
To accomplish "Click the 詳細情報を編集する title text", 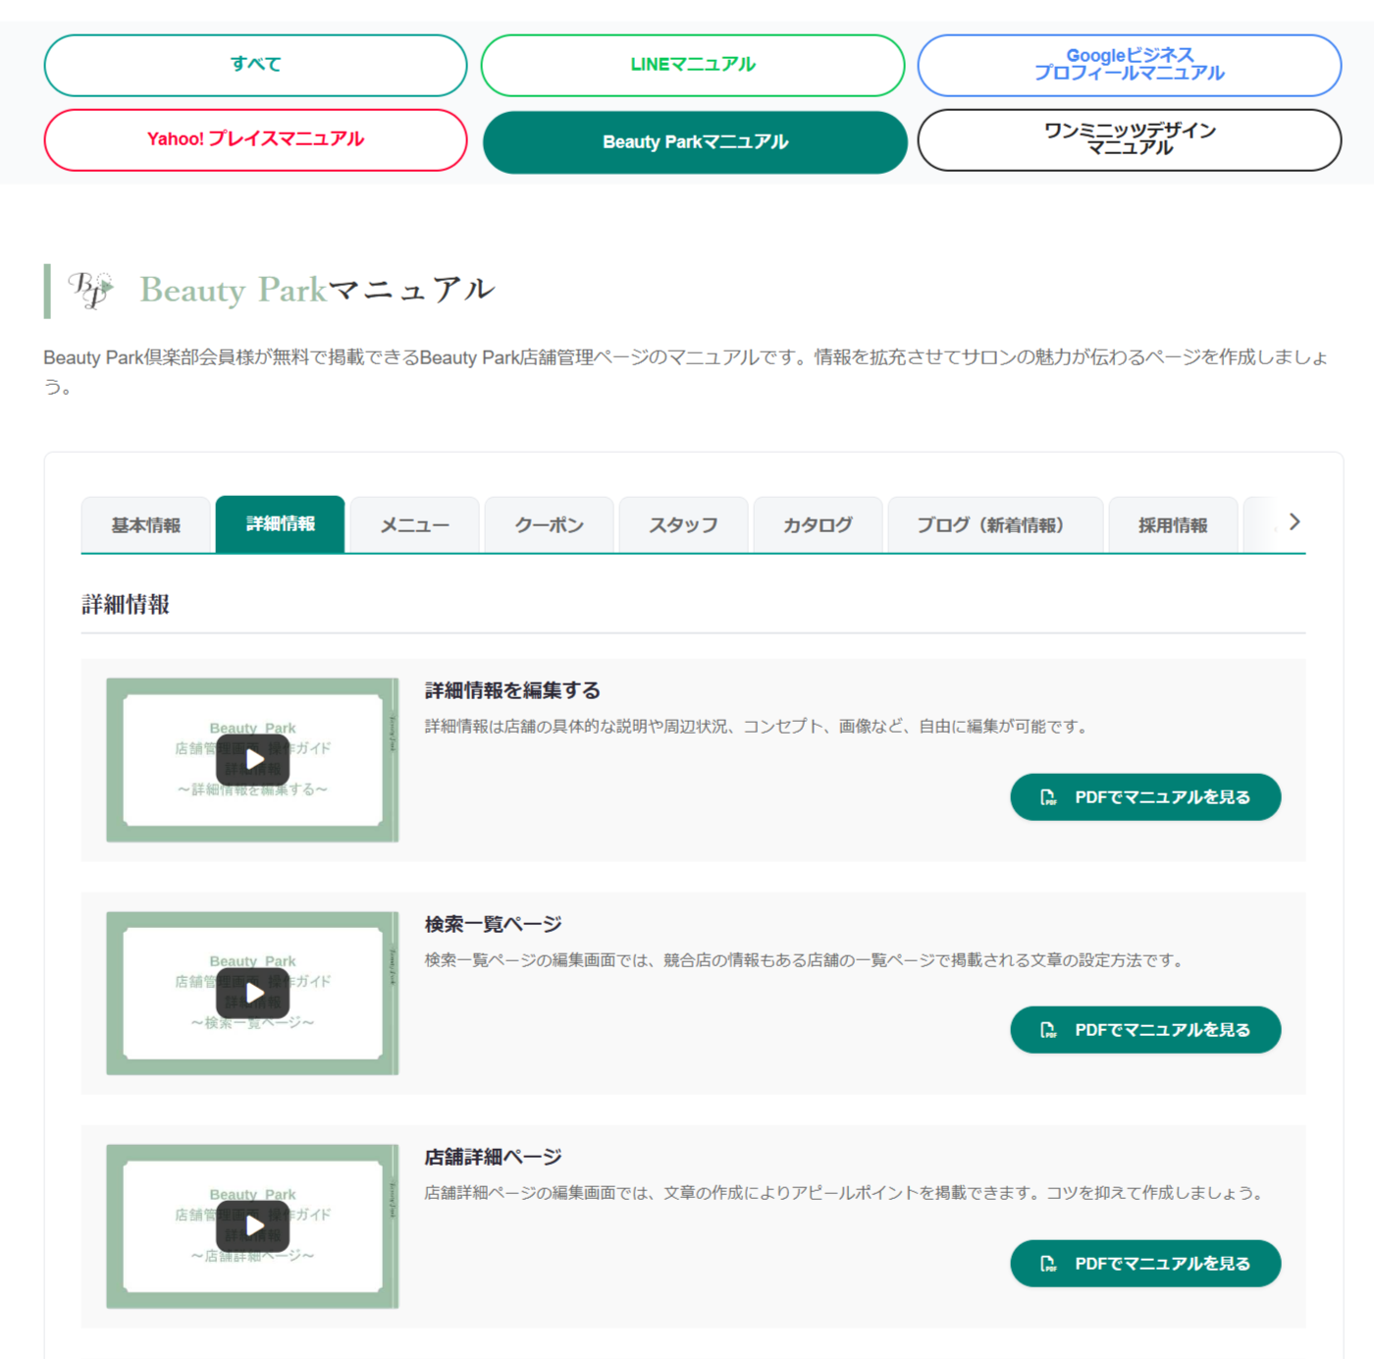I will [x=512, y=690].
